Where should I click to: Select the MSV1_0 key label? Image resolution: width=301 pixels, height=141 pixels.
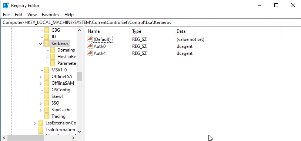[x=59, y=70]
